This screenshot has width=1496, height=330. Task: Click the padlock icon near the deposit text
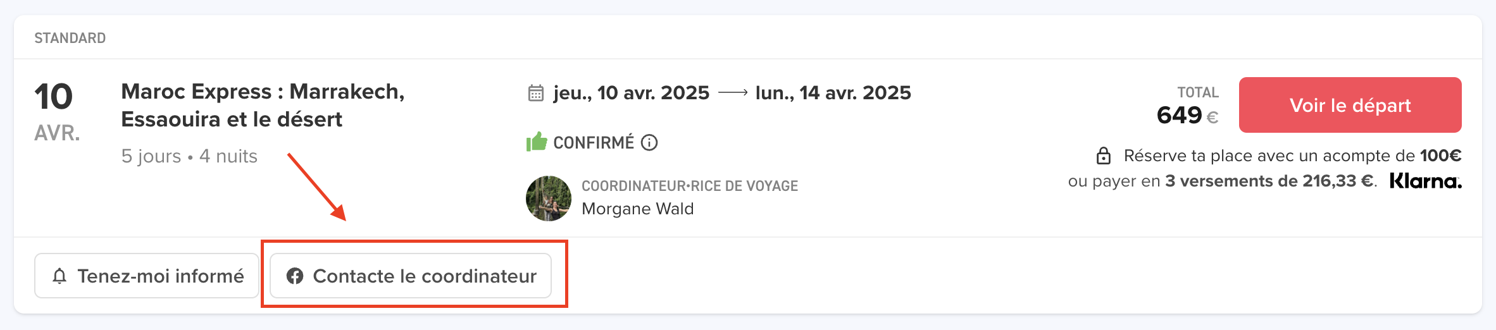click(x=1104, y=156)
